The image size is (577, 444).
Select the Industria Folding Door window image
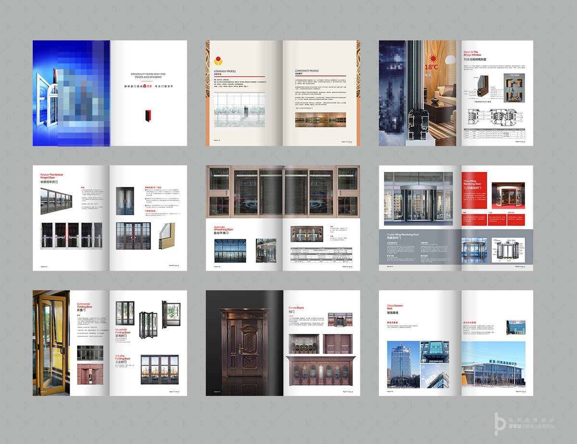tap(160, 369)
